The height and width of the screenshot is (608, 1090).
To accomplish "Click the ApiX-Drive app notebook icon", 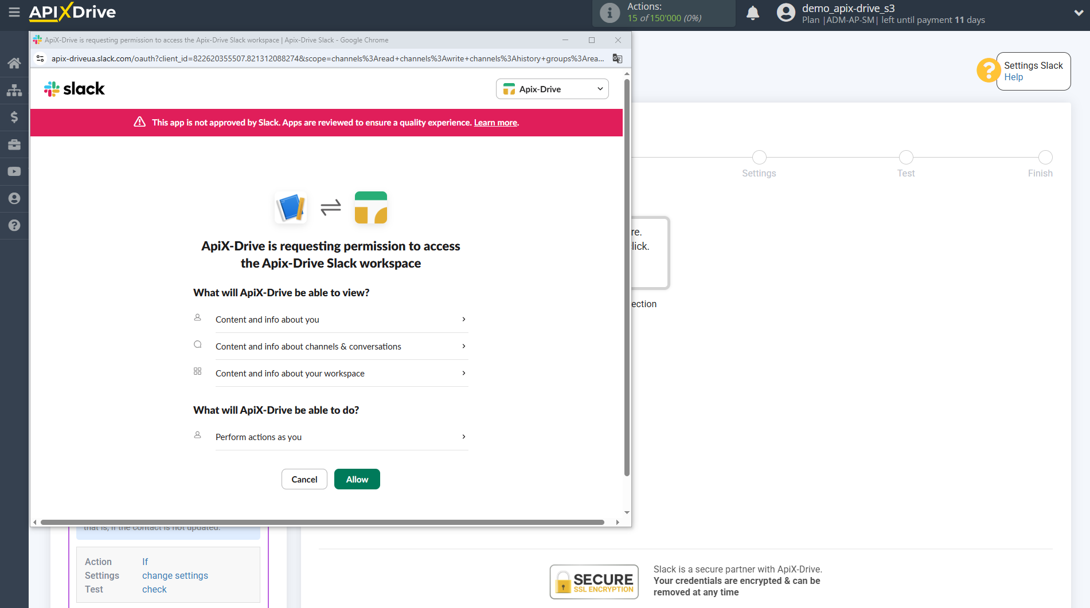I will pos(291,207).
